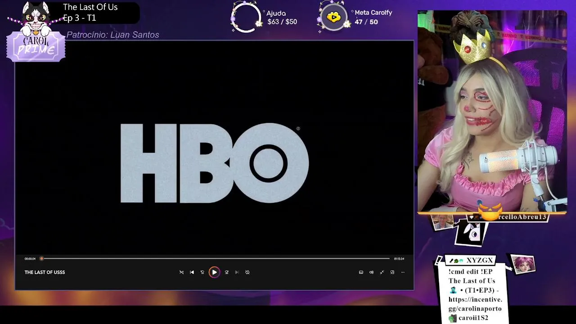Play the video with the Play button

point(214,272)
